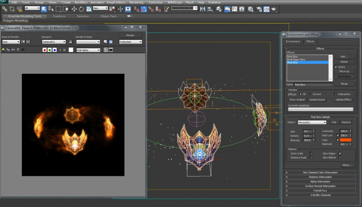Print the rendered image
The height and width of the screenshot is (207, 362).
click(x=18, y=50)
